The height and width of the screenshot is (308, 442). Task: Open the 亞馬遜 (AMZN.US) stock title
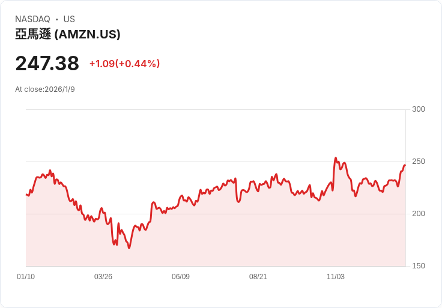(x=68, y=34)
